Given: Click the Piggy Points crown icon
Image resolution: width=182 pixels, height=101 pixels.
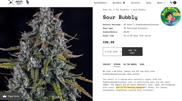Looking at the screenshot, I should (4, 96).
